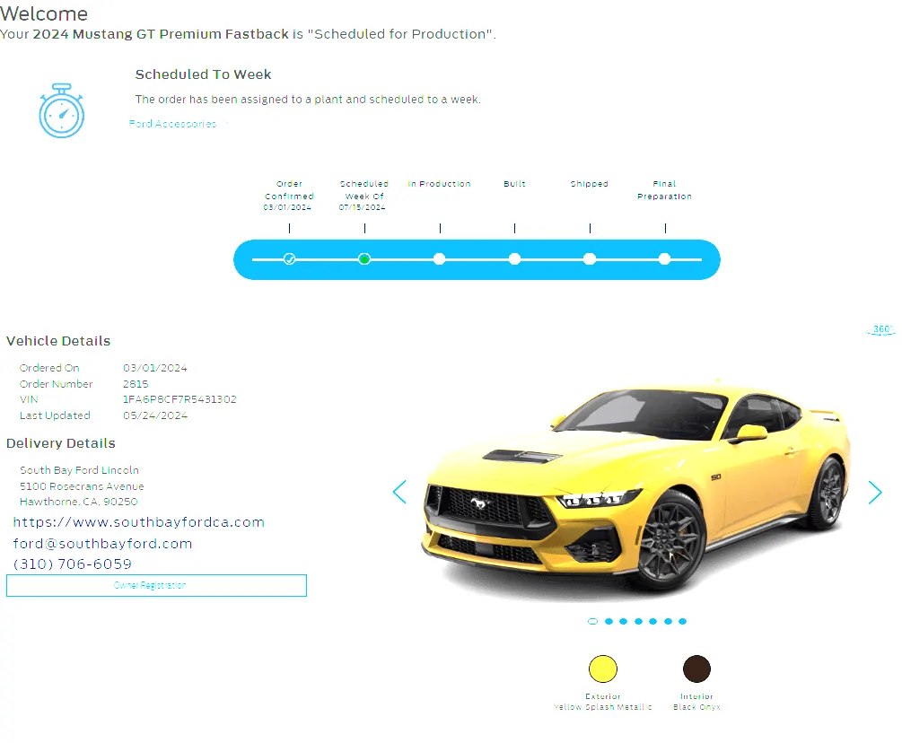Click the (310) 706-6059 phone link
Screen dimensions: 902x743
point(73,564)
